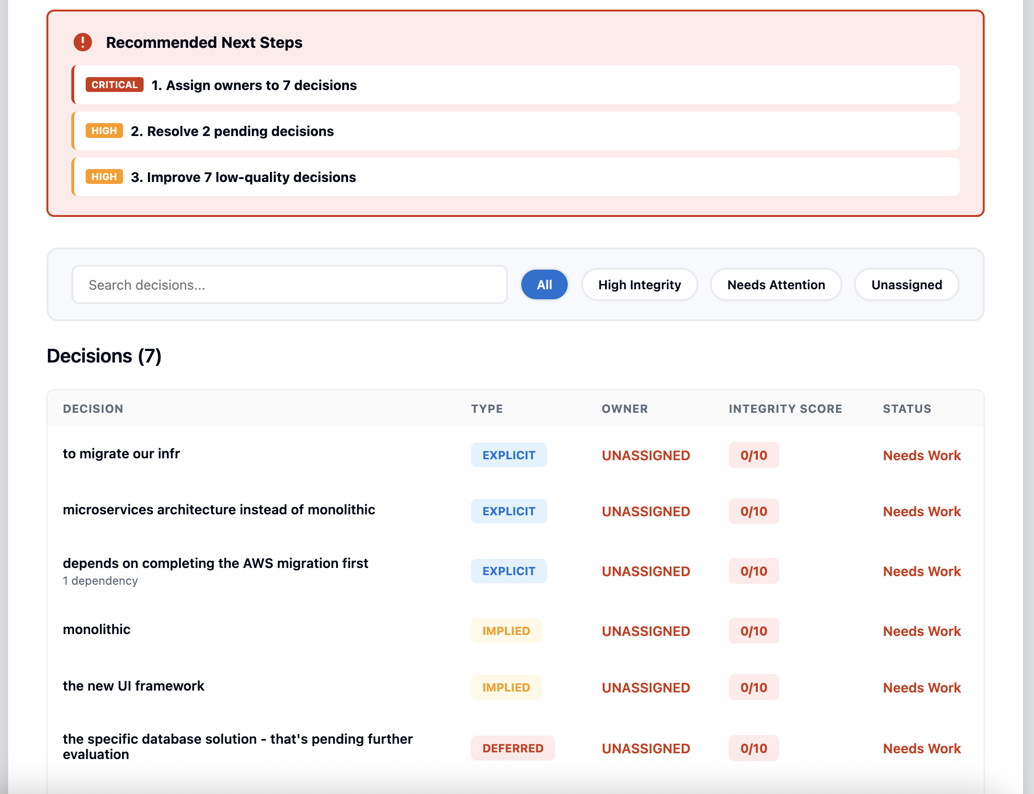The width and height of the screenshot is (1034, 794).
Task: Open the 'Assign owners to 7 decisions' step
Action: click(254, 85)
